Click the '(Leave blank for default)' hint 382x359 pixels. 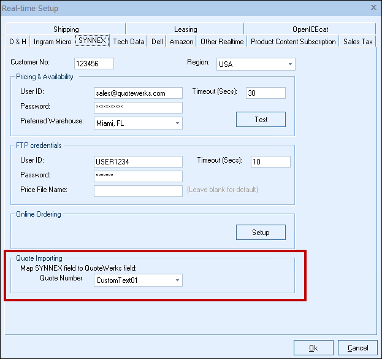coord(223,190)
